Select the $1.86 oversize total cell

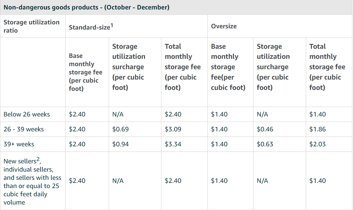tap(318, 129)
